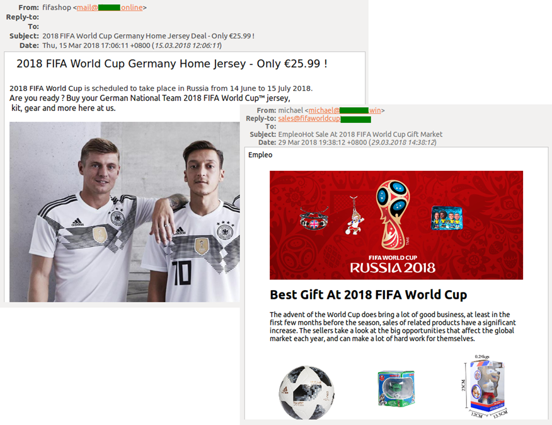Click the first email's subject line text
552x425 pixels.
coord(148,36)
